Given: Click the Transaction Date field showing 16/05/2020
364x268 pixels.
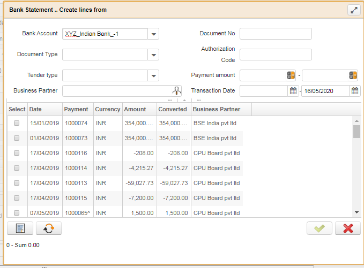Looking at the screenshot, I should pos(325,91).
